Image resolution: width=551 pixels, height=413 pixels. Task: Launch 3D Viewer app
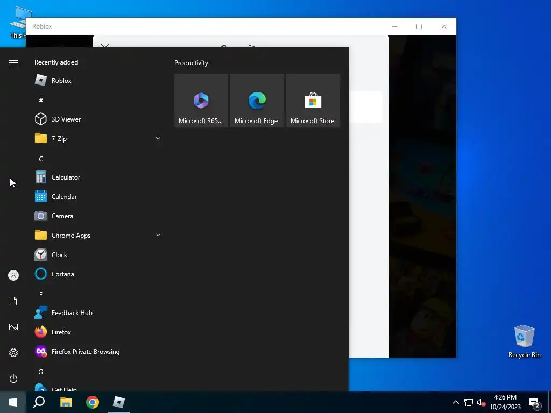click(x=98, y=119)
